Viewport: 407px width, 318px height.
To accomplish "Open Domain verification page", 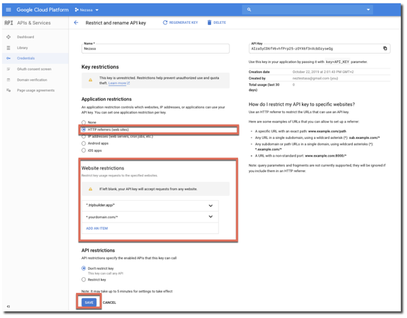I will coord(32,80).
